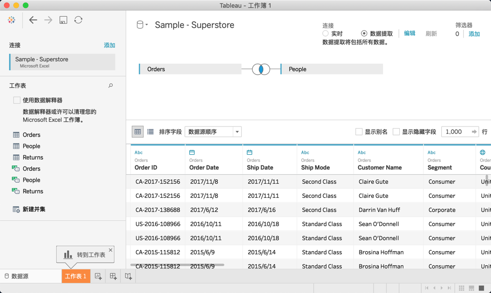Viewport: 491px width, 293px height.
Task: Select the interpreted Orders table with green icon
Action: pyautogui.click(x=27, y=168)
